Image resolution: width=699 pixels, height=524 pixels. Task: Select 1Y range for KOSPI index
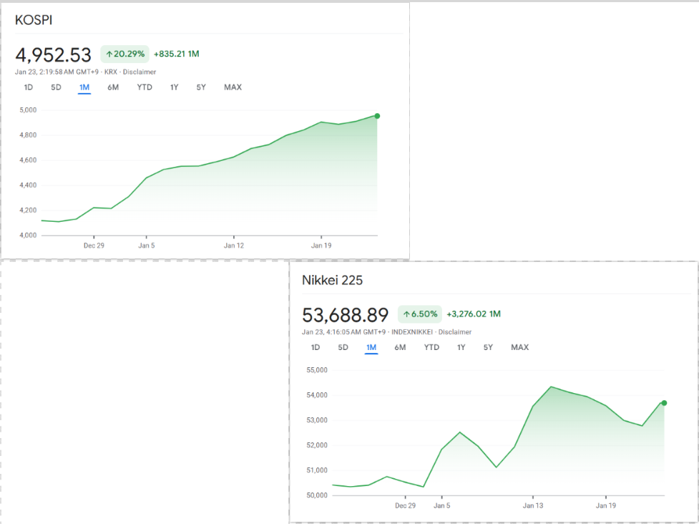[x=174, y=87]
